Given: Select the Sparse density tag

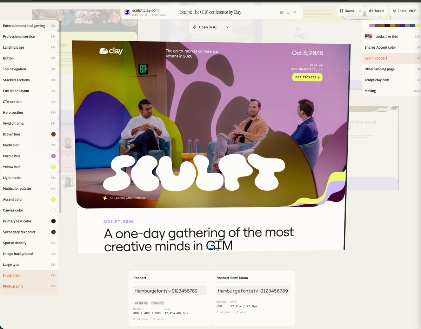Looking at the screenshot, I should coord(29,243).
